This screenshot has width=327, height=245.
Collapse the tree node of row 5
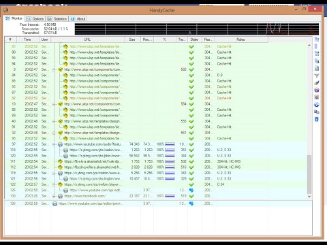[54, 69]
